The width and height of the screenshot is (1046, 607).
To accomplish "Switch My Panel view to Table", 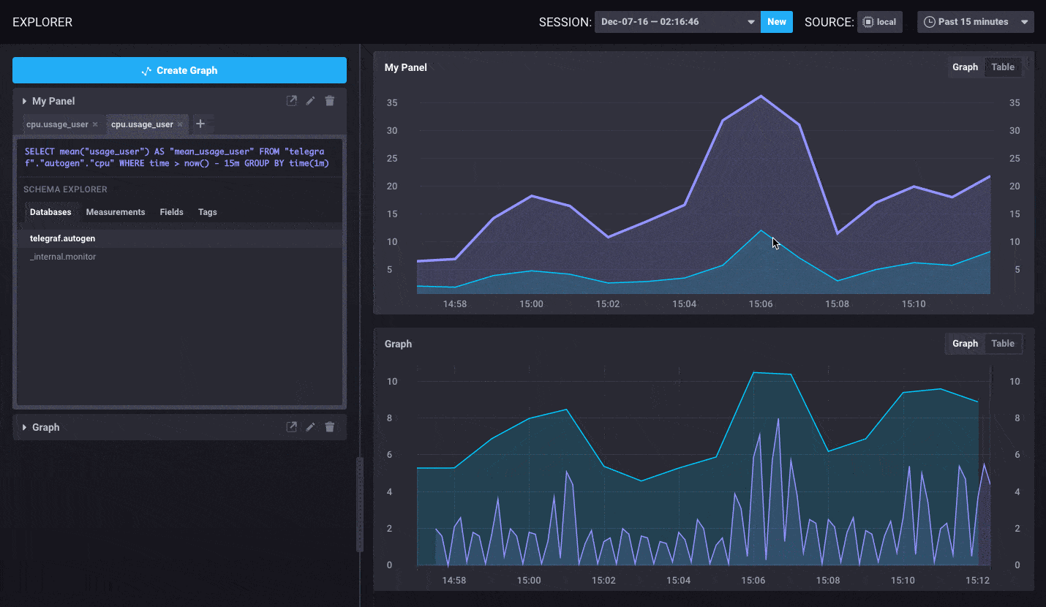I will click(x=1002, y=67).
